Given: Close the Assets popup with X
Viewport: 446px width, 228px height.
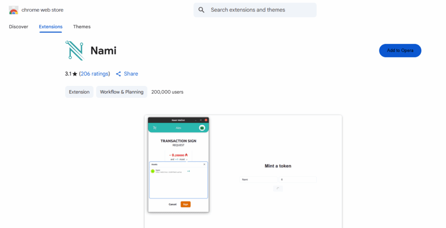Looking at the screenshot, I should 204,164.
